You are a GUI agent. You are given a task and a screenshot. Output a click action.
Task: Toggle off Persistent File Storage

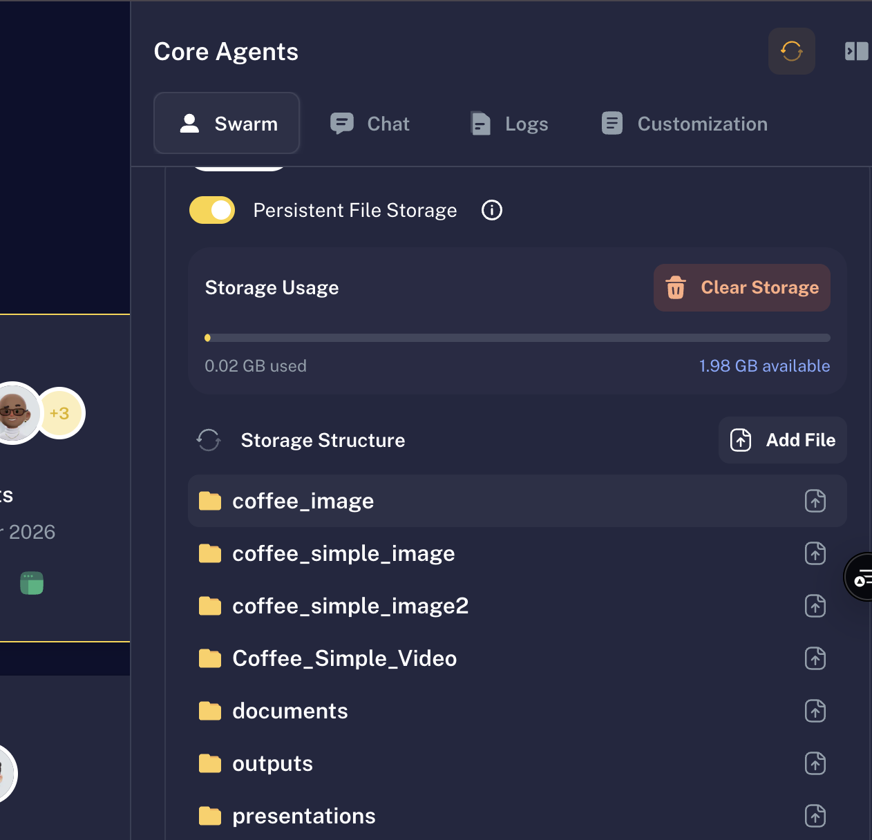(211, 210)
